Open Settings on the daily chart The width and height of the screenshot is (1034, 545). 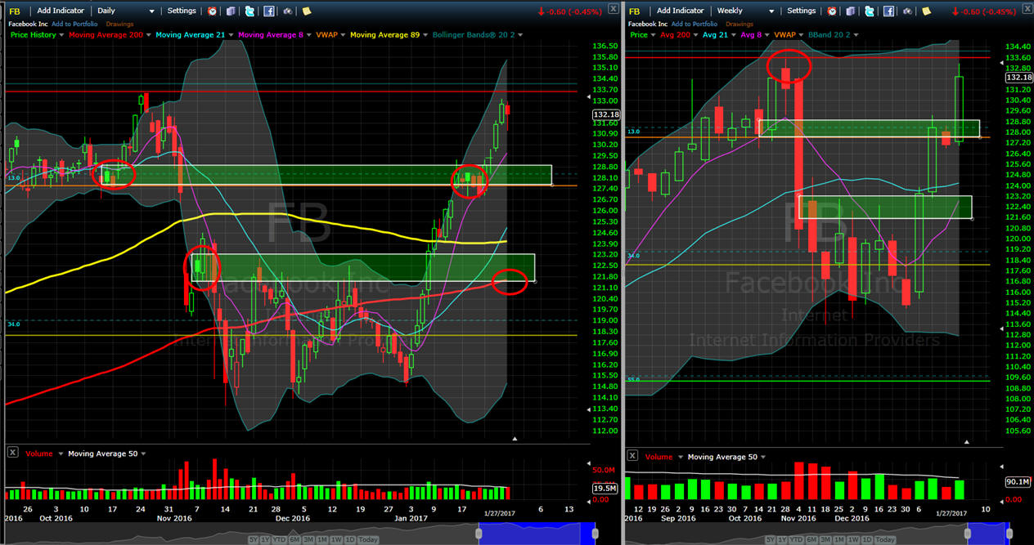tap(182, 11)
